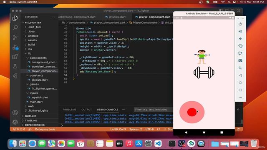Screen dimensions: 267x150
Task: Click the emulator toolbar overview square
Action: (240, 90)
